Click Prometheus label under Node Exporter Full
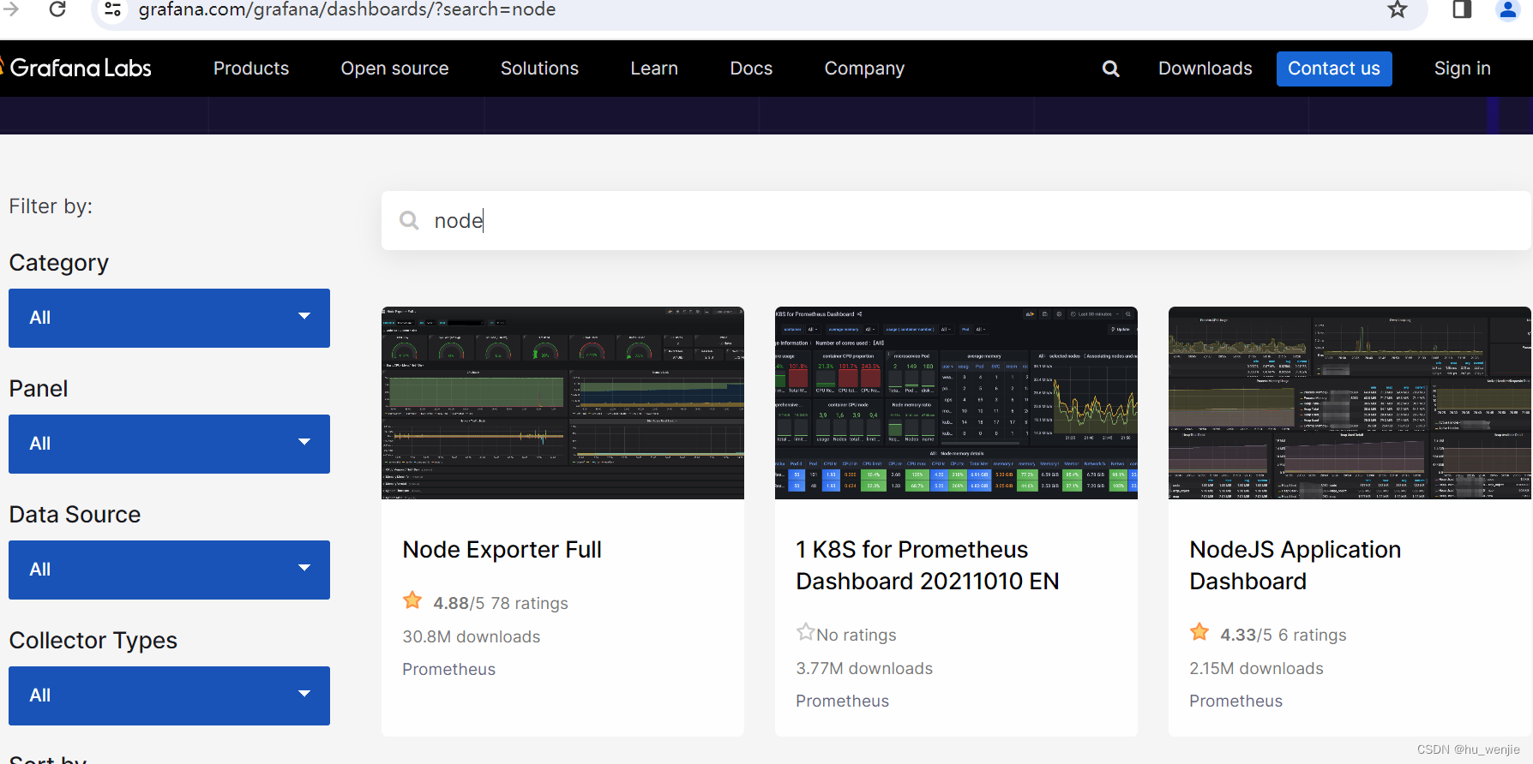 pos(448,670)
